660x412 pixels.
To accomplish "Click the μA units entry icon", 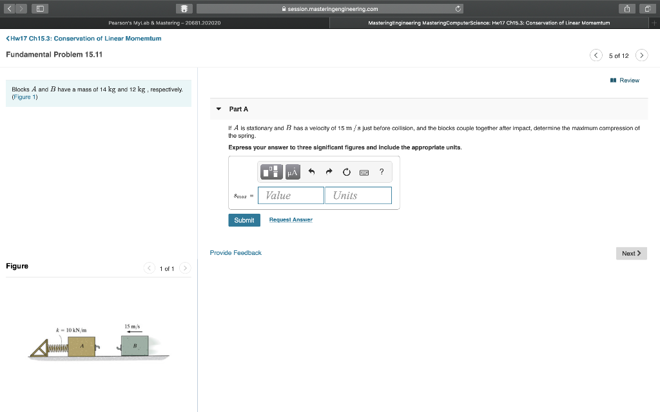I will pos(293,172).
